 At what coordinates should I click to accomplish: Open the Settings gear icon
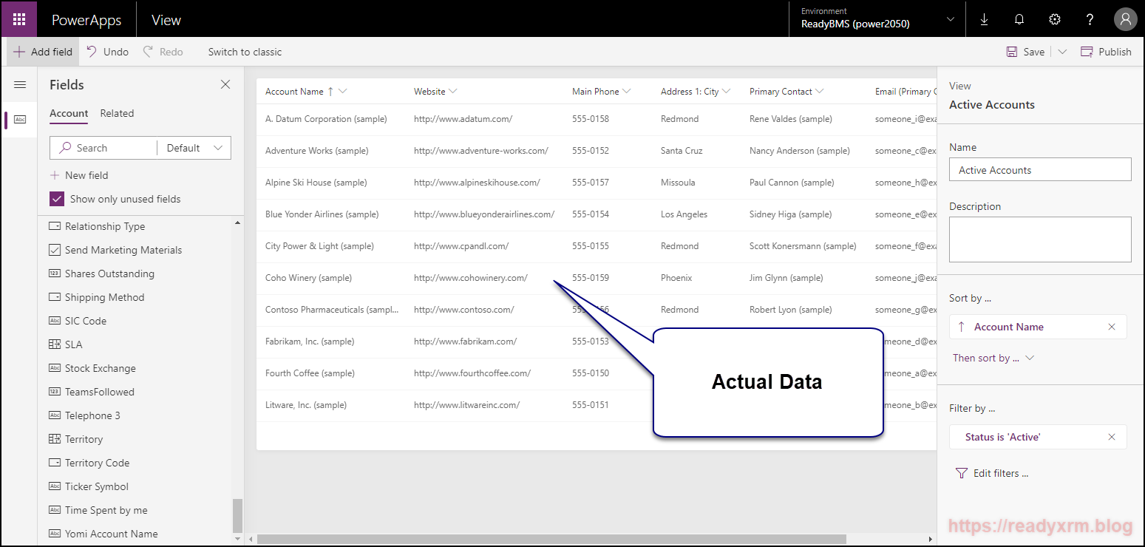click(x=1054, y=19)
